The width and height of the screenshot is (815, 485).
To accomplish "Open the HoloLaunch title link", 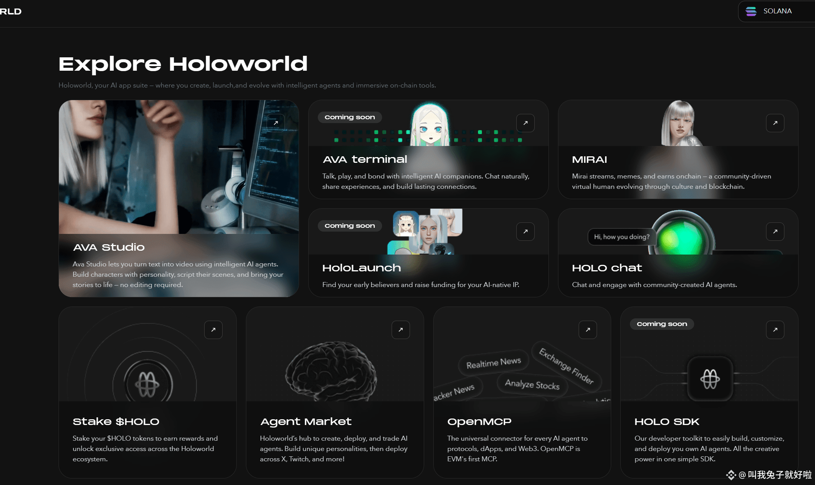I will click(x=361, y=268).
